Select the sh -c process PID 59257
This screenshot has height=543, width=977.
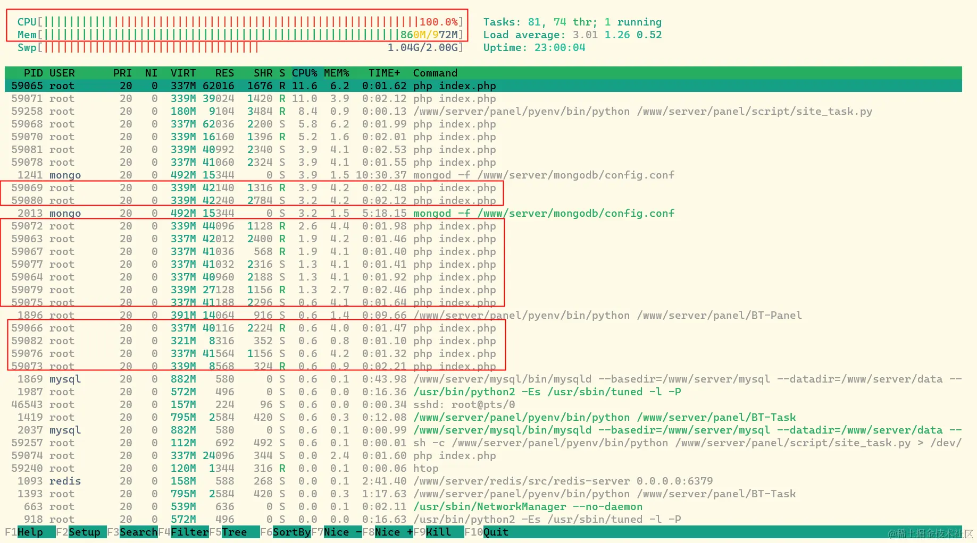483,443
